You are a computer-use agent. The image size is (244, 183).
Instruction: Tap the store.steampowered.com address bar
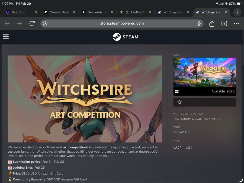122,24
